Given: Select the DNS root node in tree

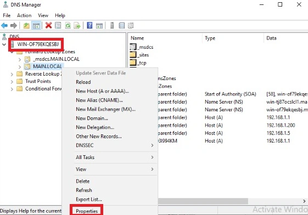Looking at the screenshot, I should click(x=14, y=37).
